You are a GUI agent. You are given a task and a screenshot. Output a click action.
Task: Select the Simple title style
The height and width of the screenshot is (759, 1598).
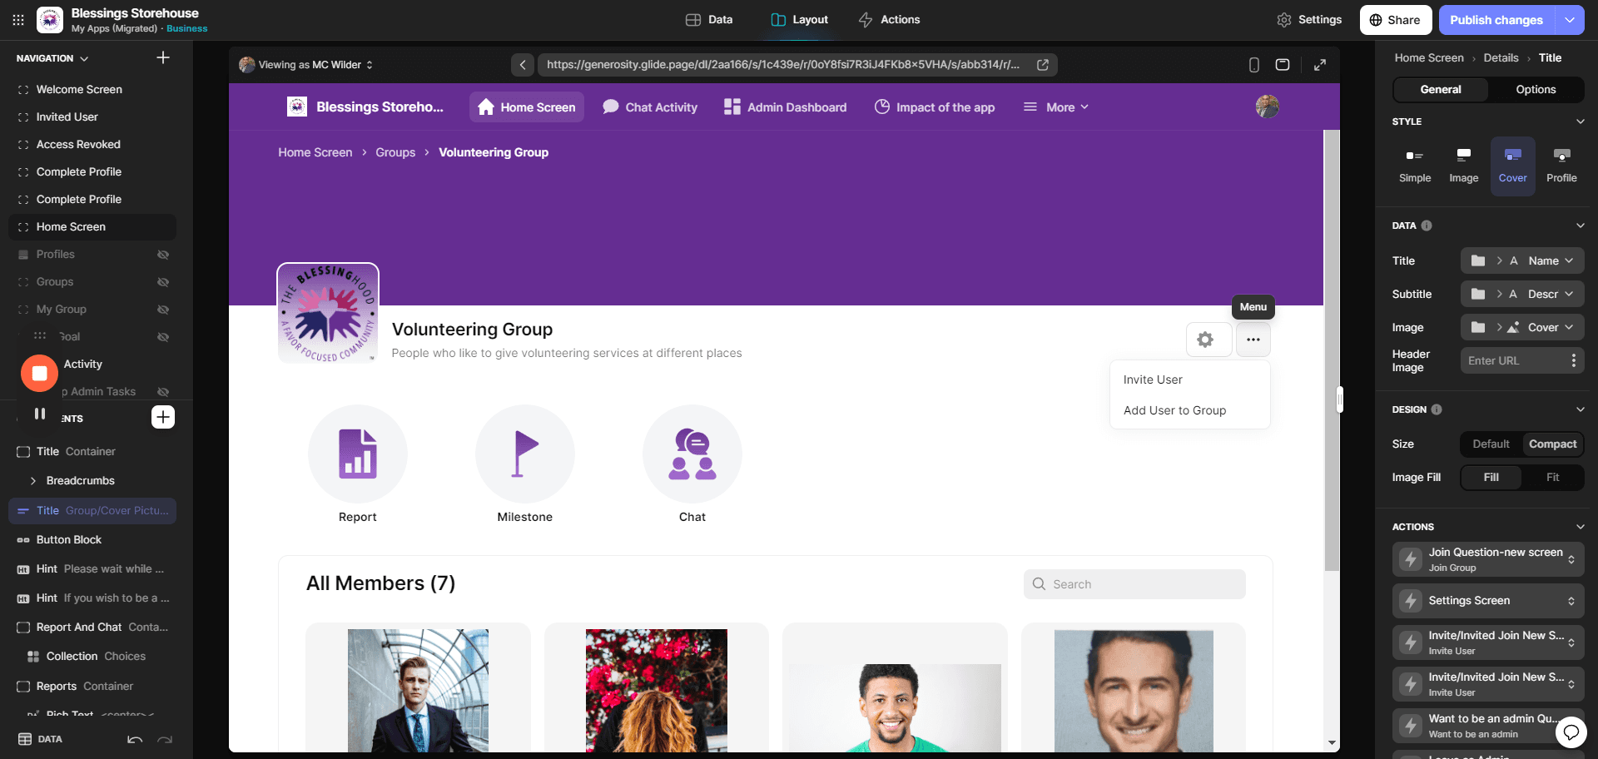(x=1415, y=166)
